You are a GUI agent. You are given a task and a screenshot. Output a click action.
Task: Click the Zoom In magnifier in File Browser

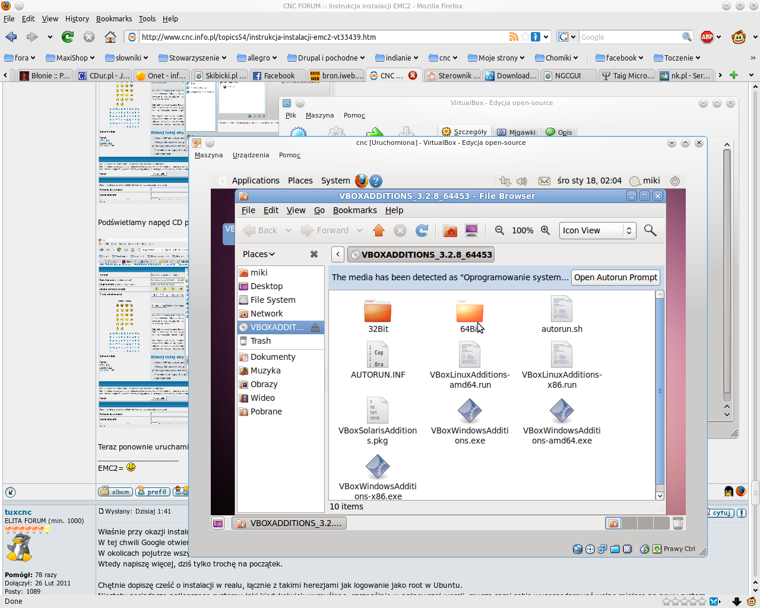545,230
